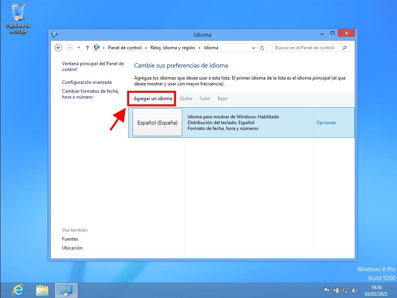Viewport: 397px width, 298px height.
Task: Refresh the Idioma page
Action: 262,48
